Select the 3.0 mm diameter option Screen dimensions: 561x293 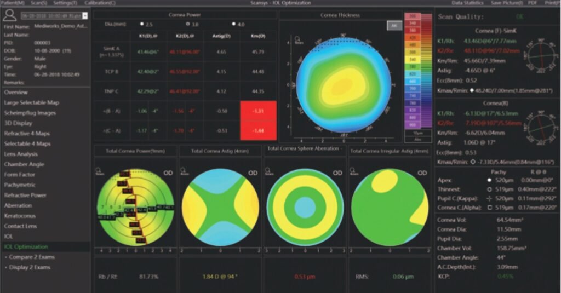(187, 25)
